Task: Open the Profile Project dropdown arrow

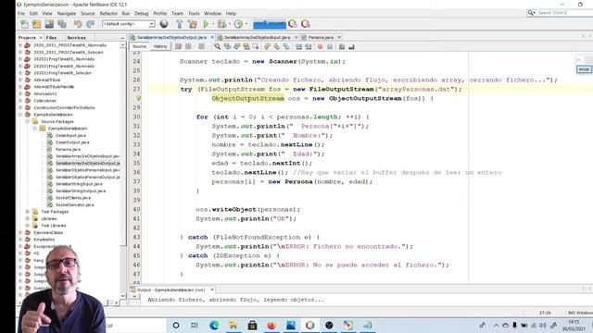Action: pos(246,24)
